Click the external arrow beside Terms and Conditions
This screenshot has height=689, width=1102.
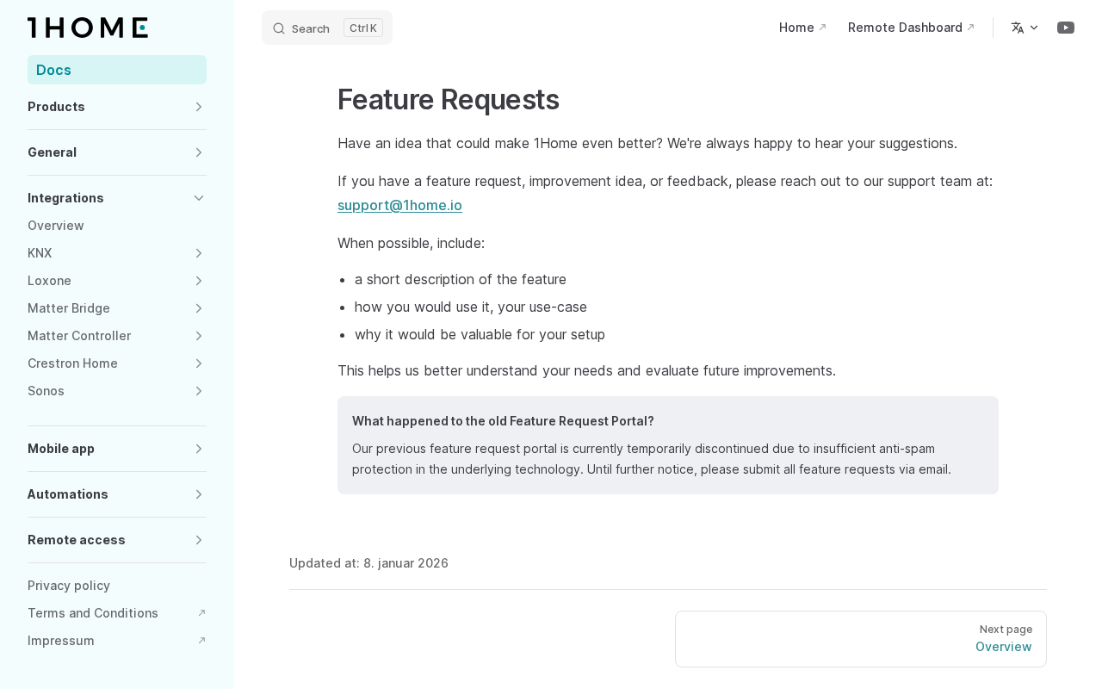201,613
